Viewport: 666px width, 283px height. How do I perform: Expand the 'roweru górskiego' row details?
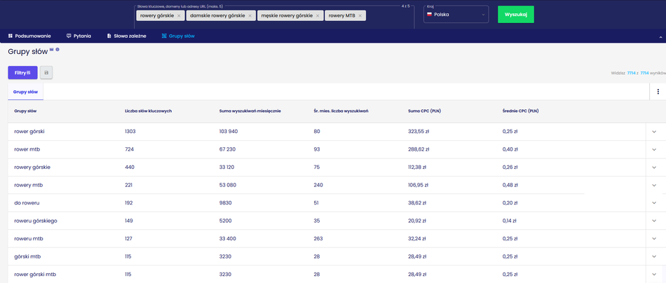click(x=653, y=221)
